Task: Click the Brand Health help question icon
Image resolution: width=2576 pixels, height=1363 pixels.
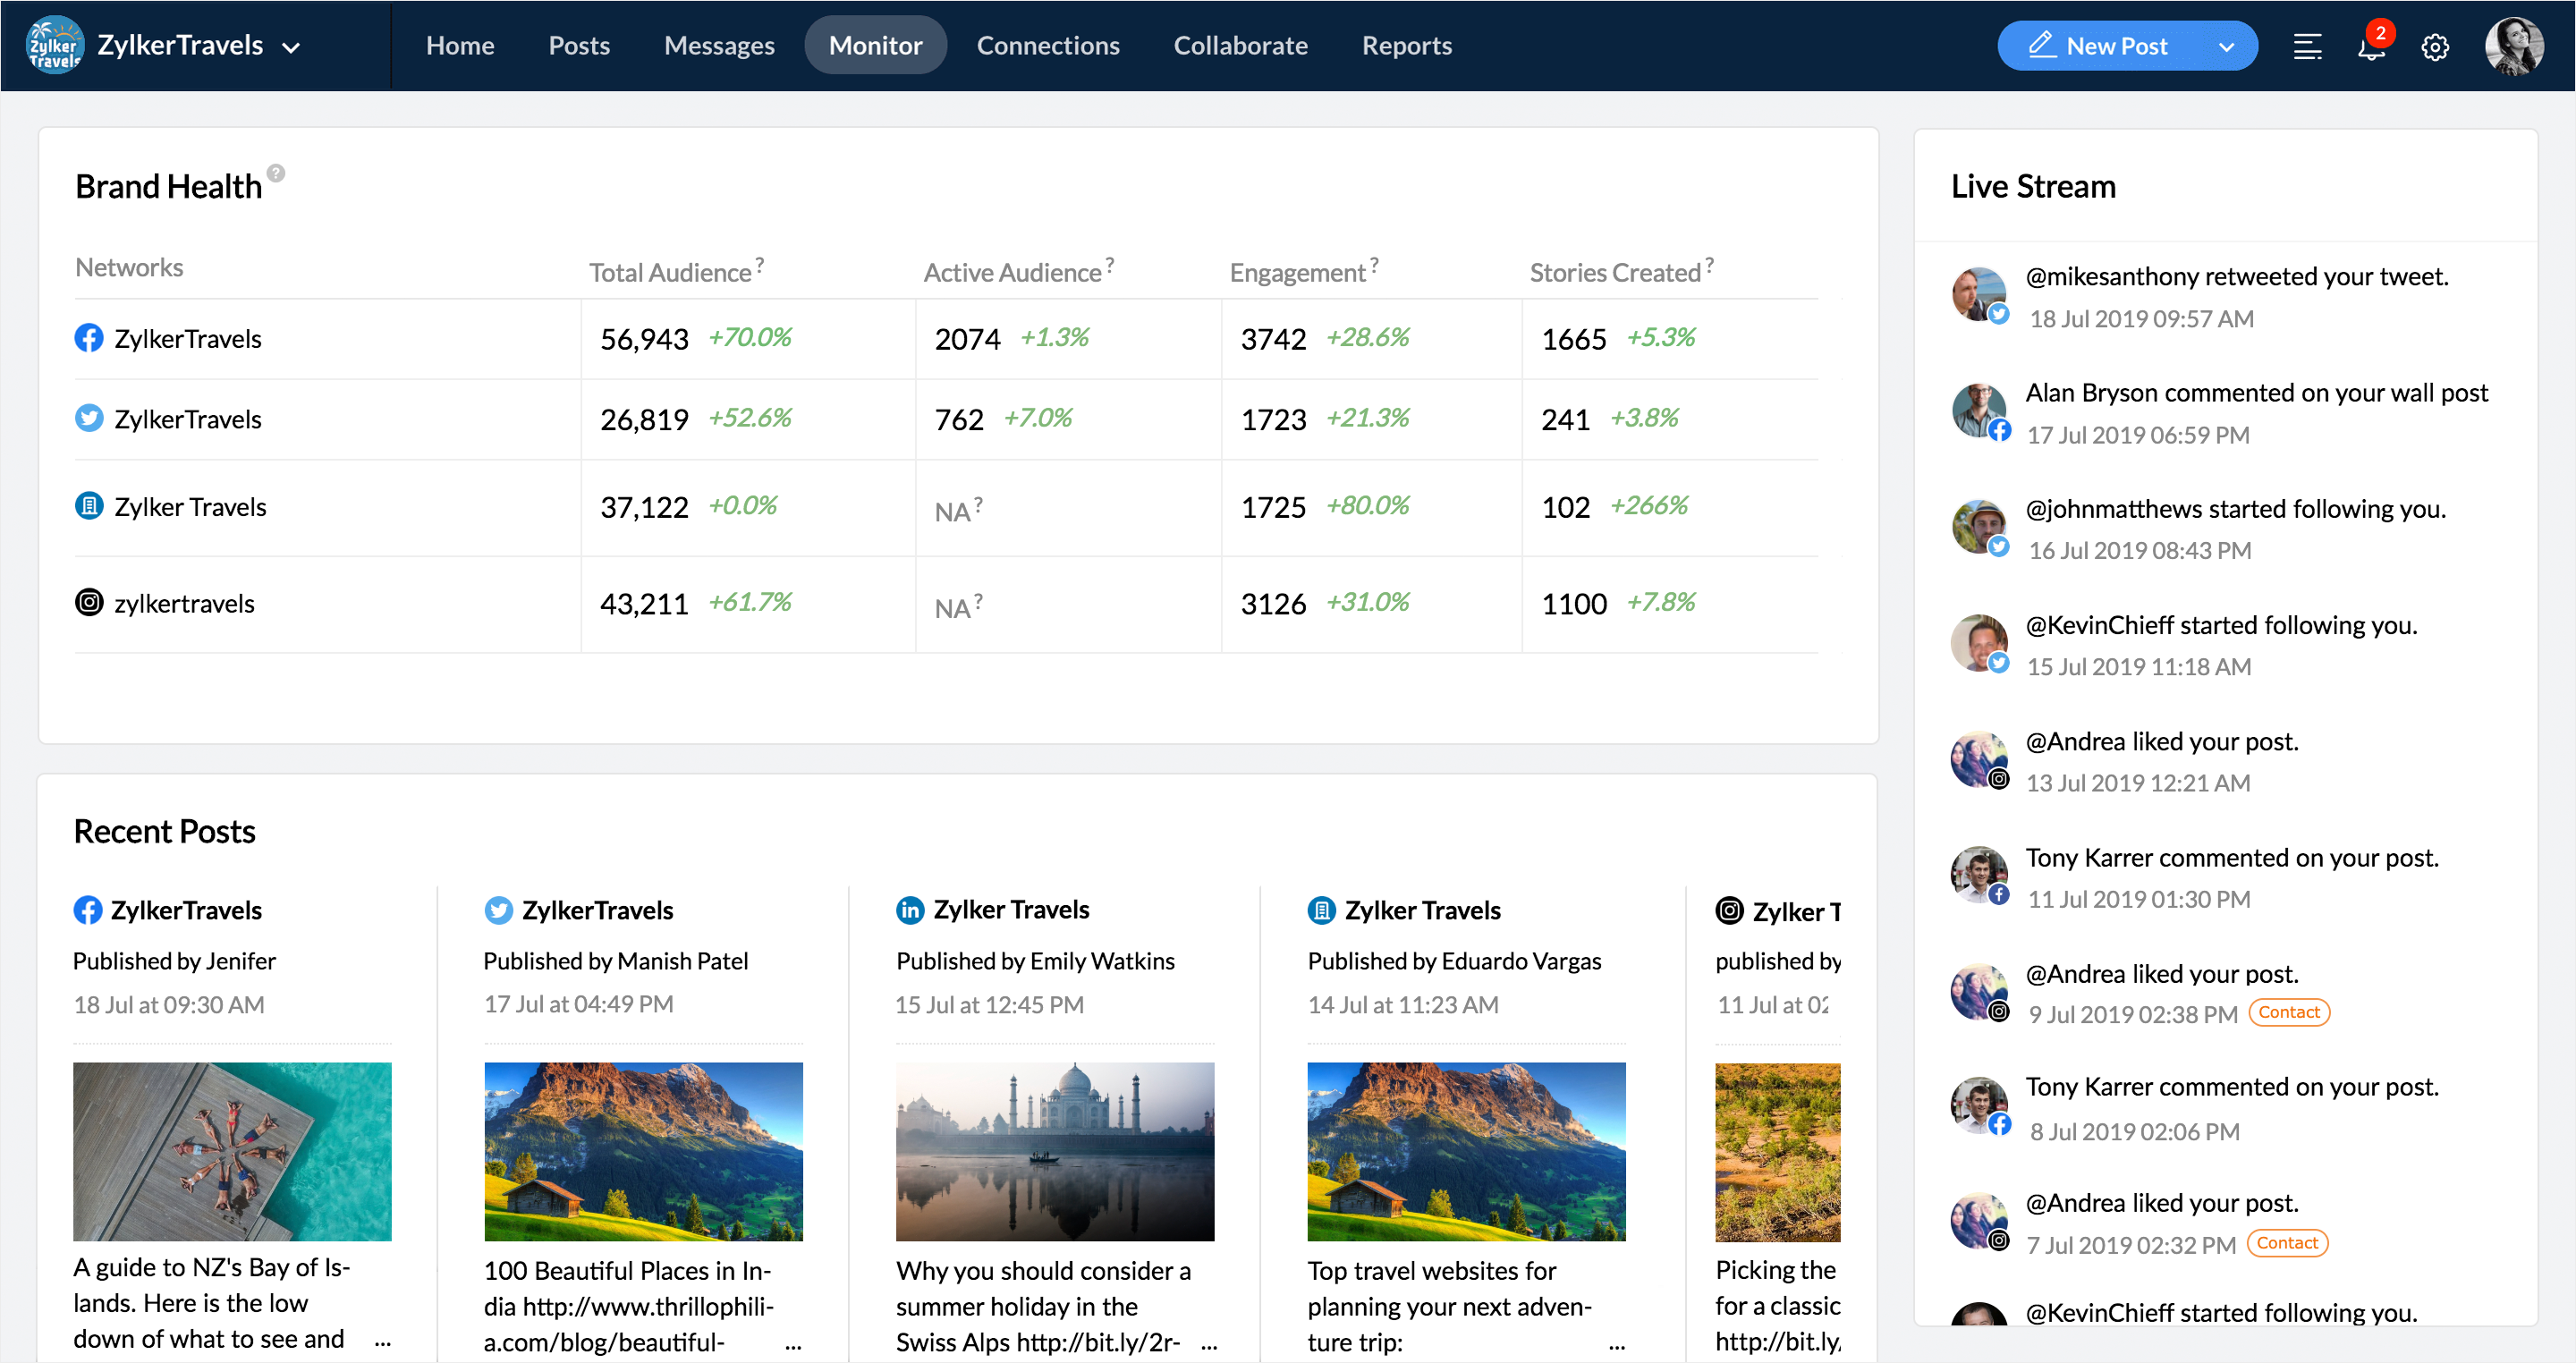Action: pyautogui.click(x=276, y=173)
